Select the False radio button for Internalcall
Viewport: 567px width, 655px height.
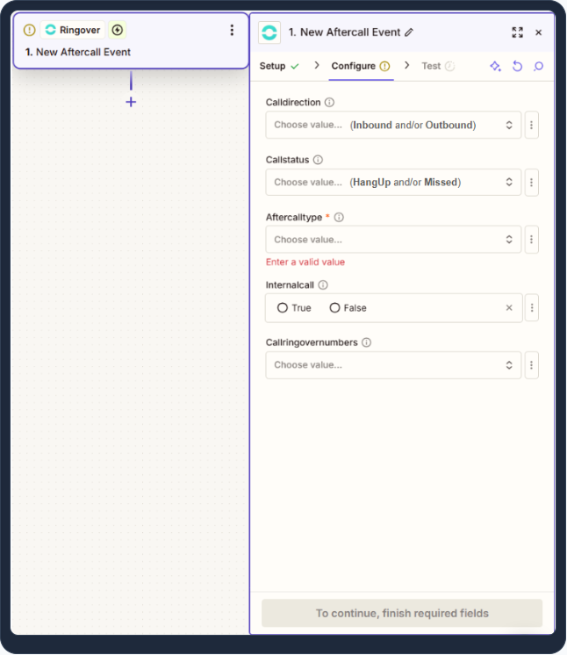point(334,308)
